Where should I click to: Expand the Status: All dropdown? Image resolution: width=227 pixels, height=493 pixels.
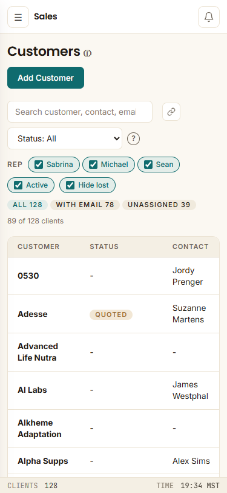[x=65, y=138]
